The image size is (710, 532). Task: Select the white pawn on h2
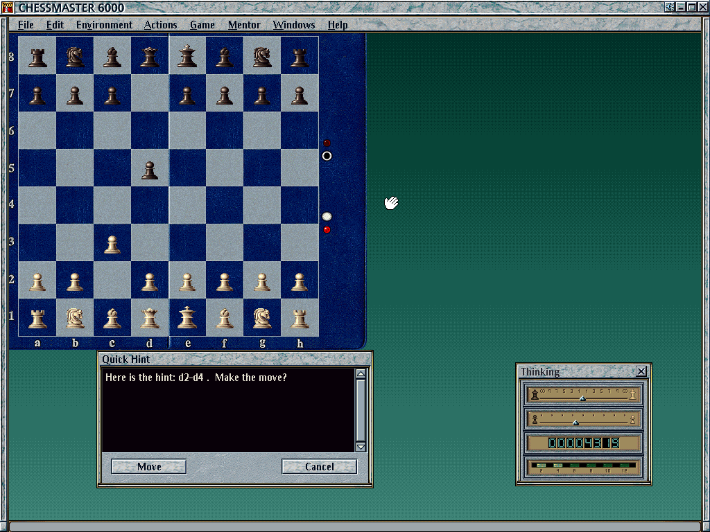coord(300,281)
